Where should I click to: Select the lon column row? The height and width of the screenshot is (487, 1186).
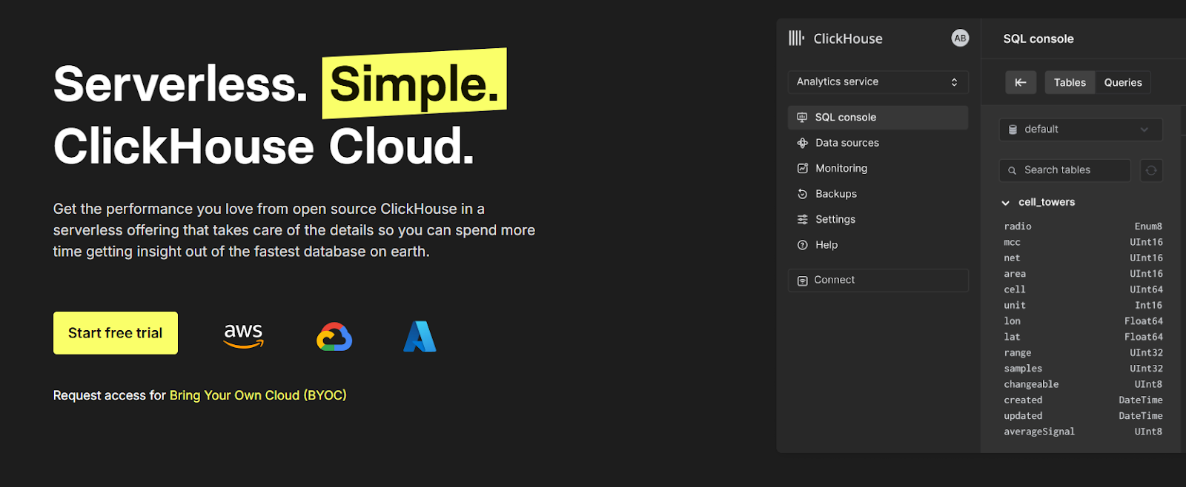1083,321
